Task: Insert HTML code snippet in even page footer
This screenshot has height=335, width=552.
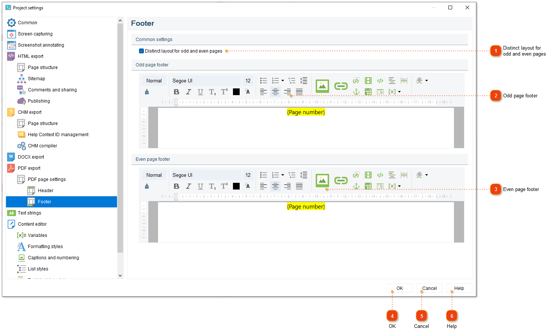Action: (x=380, y=175)
